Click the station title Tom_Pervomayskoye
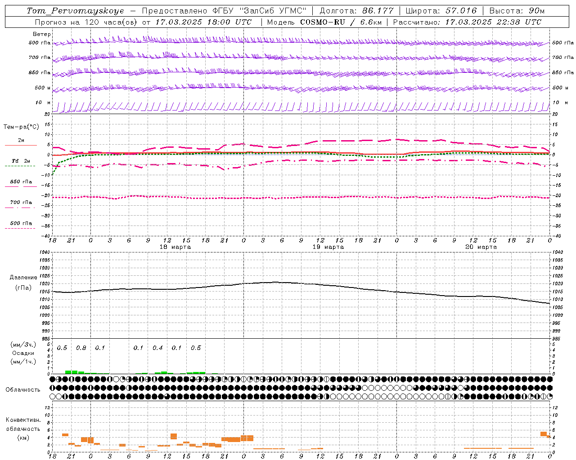 75,11
